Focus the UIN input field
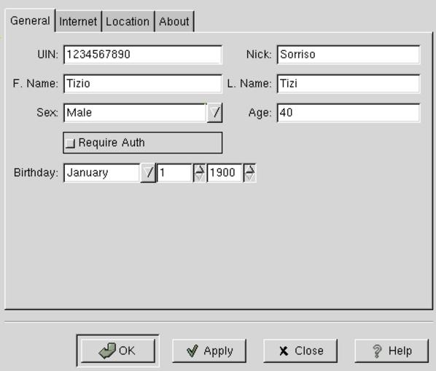This screenshot has height=371, width=436. [x=143, y=55]
